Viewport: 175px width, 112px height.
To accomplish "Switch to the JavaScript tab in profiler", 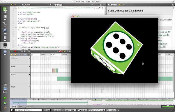I will (x=29, y=107).
